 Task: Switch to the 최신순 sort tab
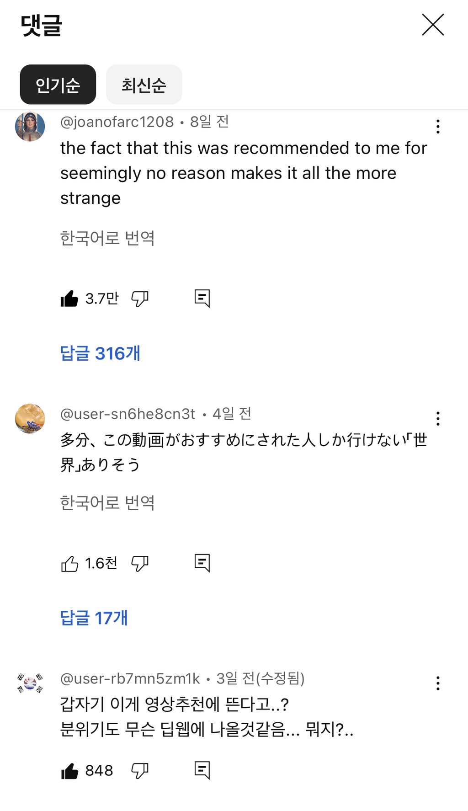[x=144, y=85]
